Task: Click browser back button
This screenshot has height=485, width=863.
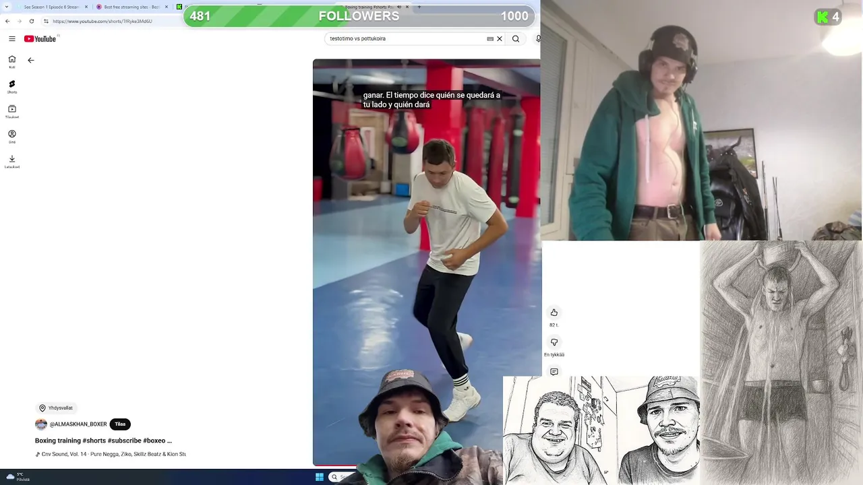Action: (x=7, y=21)
